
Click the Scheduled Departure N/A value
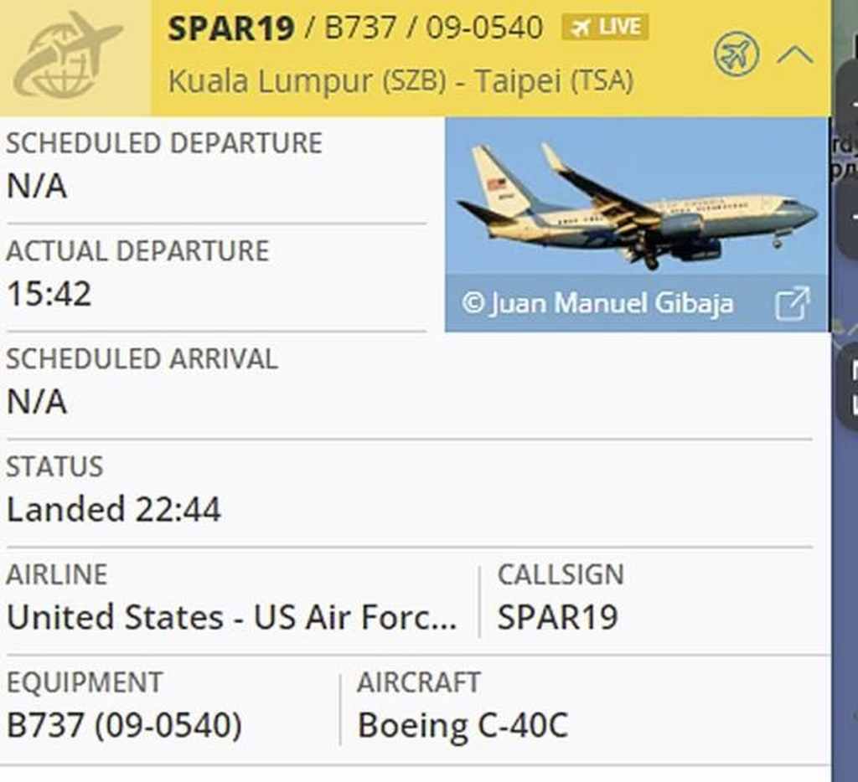point(37,186)
